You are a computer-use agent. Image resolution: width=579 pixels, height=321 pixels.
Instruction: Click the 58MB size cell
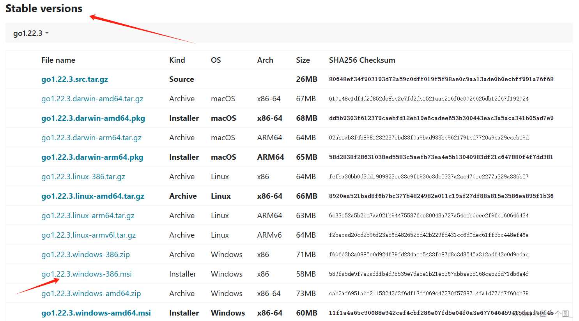coord(306,274)
